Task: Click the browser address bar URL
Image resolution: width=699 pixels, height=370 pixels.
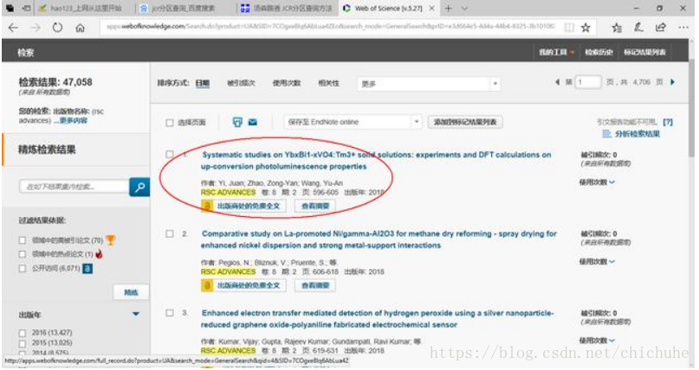Action: point(330,27)
